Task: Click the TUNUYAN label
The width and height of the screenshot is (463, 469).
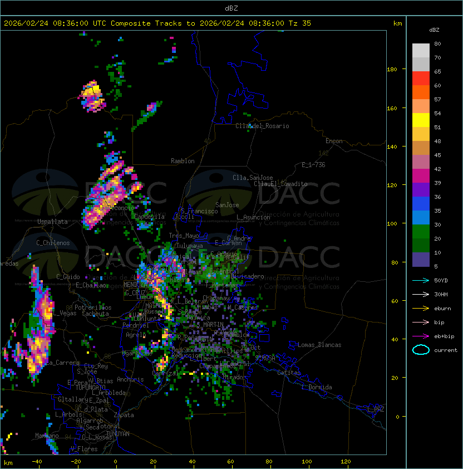Action: [118, 433]
